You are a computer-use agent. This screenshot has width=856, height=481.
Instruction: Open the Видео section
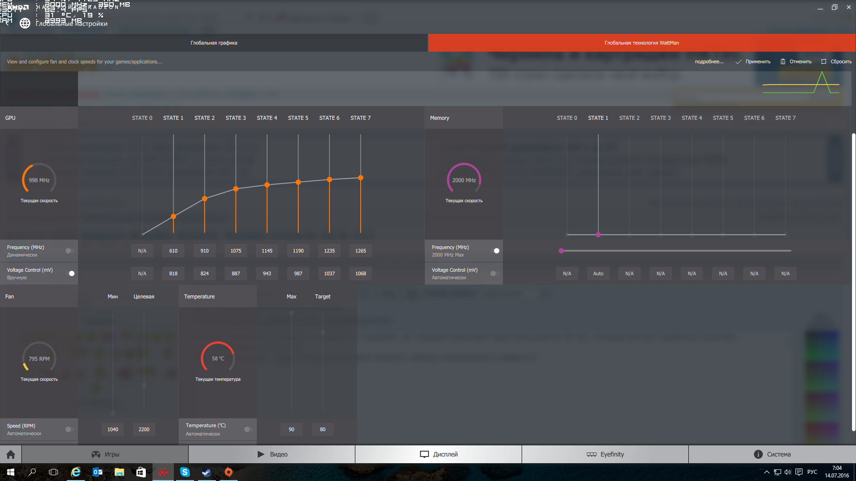(272, 454)
